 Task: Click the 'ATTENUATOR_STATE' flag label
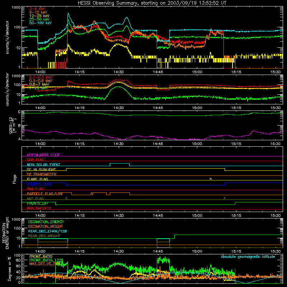coord(43,155)
